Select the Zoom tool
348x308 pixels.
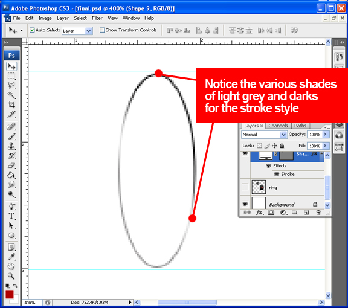click(x=11, y=276)
